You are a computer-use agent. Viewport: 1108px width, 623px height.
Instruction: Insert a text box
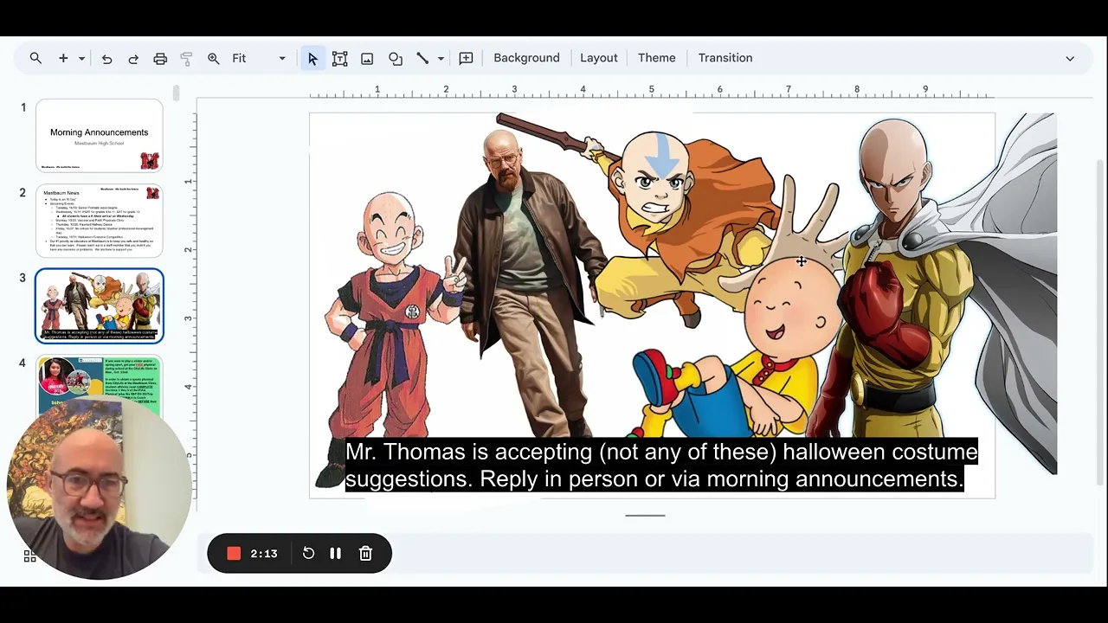point(339,58)
